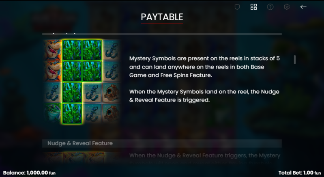Image resolution: width=324 pixels, height=177 pixels.
Task: Click the Nudge & Reveal triggered sentence
Action: point(204,96)
